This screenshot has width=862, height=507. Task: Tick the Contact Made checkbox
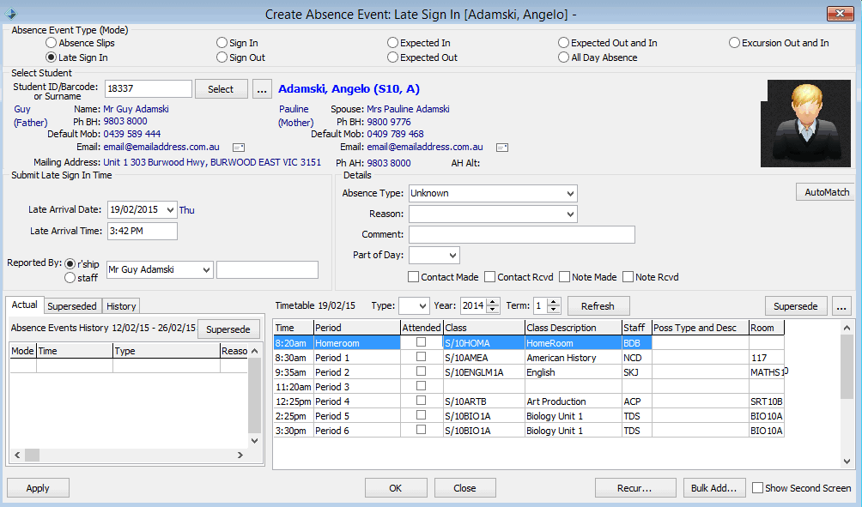[x=414, y=277]
